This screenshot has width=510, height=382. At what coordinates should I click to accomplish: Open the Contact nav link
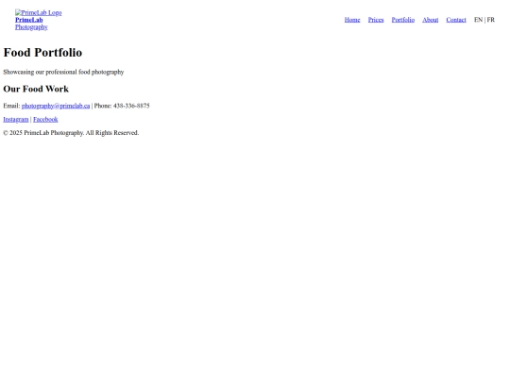[x=456, y=20]
